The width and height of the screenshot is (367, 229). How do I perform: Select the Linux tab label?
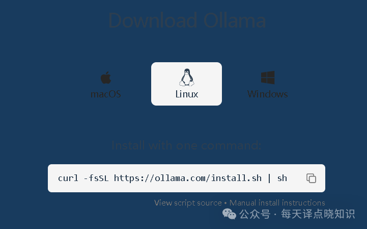tap(187, 94)
